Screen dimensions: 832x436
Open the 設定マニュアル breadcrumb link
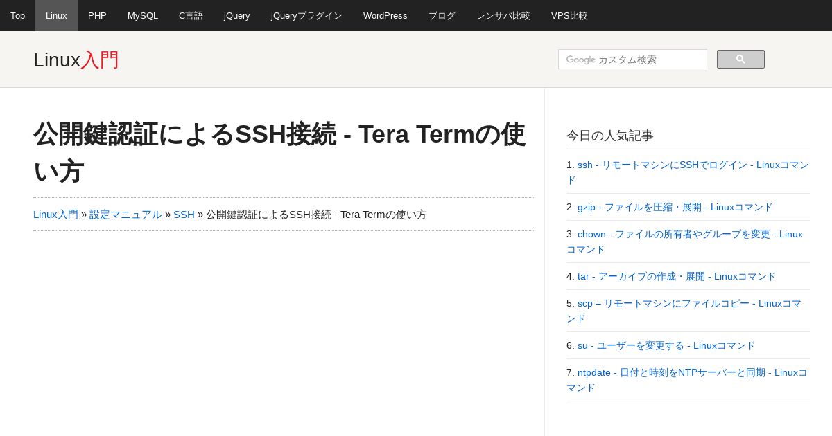[x=125, y=215]
